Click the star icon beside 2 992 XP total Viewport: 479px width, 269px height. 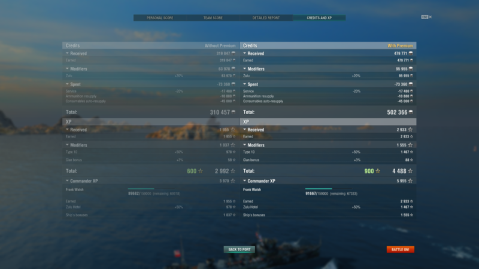[x=233, y=171]
